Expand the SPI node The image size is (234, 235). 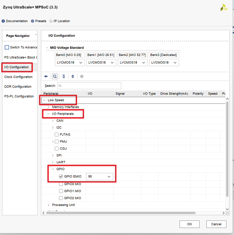pos(53,155)
